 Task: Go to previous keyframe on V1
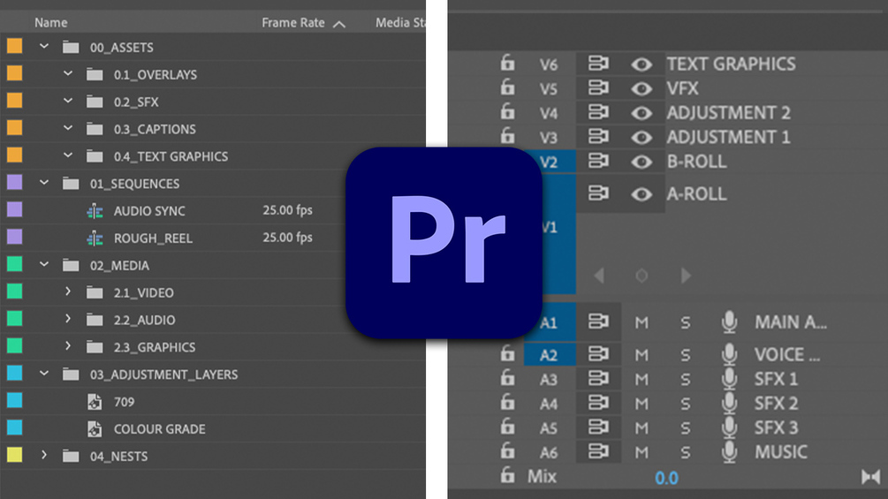(x=599, y=276)
